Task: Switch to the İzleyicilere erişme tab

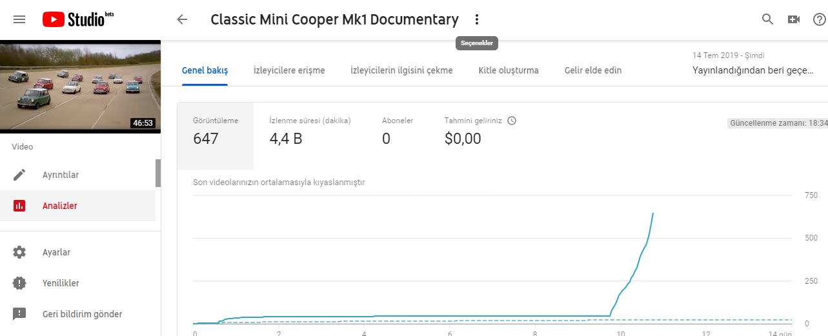Action: (x=289, y=70)
